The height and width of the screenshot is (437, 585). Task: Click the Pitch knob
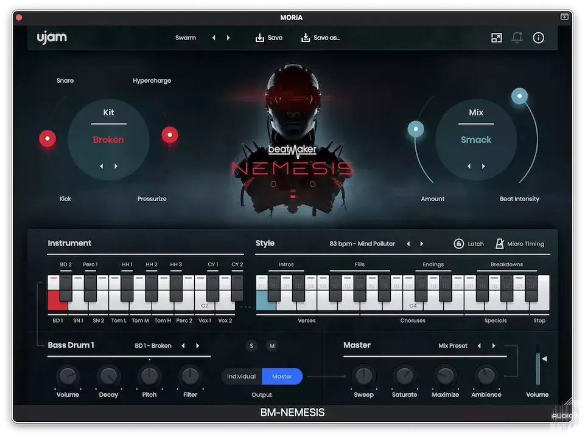[x=149, y=376]
